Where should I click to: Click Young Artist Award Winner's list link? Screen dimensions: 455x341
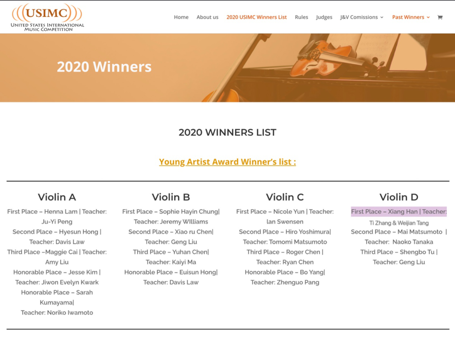click(x=227, y=162)
